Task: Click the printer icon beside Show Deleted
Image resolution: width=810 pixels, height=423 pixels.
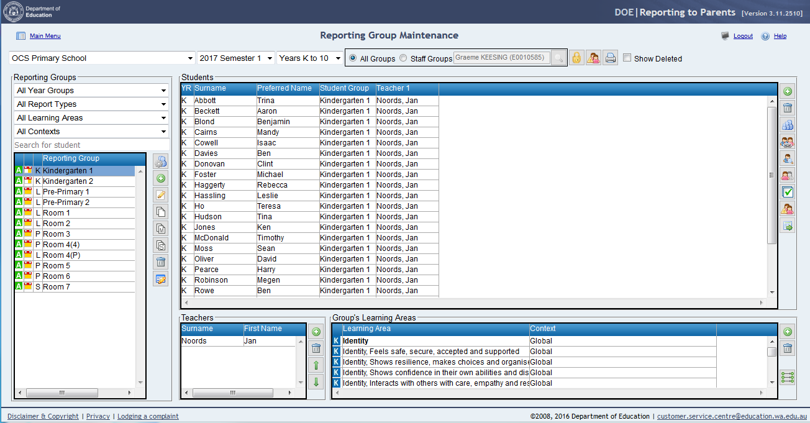Action: pos(611,58)
